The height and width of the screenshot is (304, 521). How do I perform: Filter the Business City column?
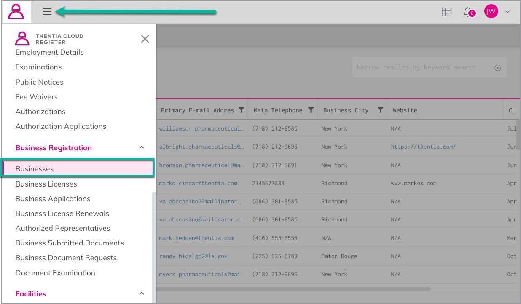[x=380, y=110]
